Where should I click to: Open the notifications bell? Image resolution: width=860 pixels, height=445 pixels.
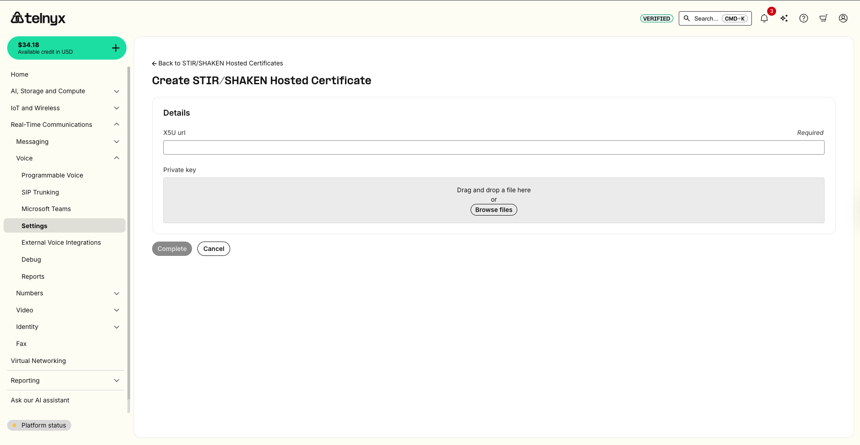pyautogui.click(x=764, y=18)
